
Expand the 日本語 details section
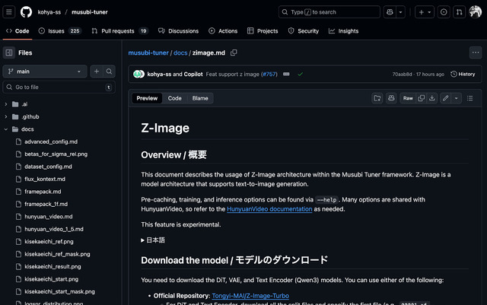(153, 240)
